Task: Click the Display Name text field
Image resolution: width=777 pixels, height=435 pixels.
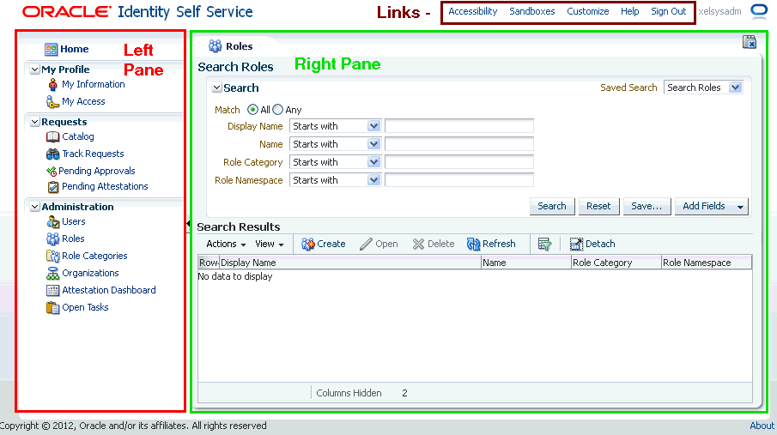Action: (459, 126)
